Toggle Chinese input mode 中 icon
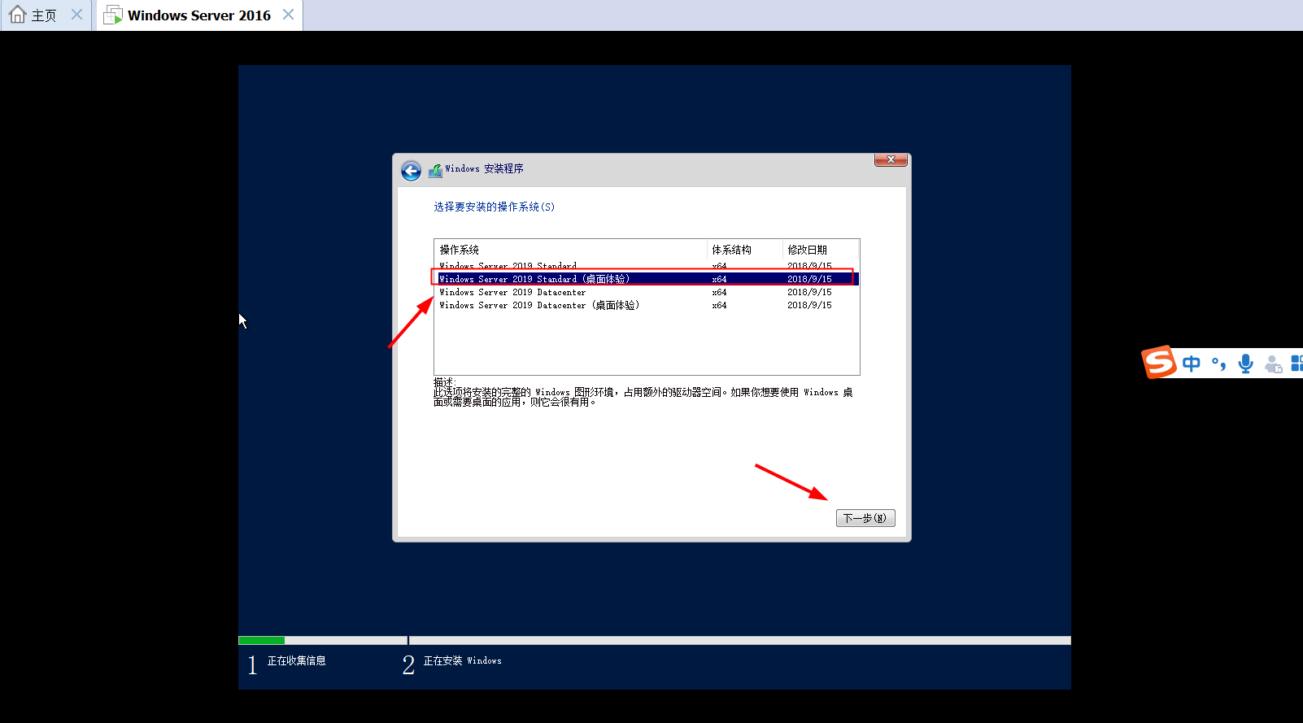 [1192, 364]
